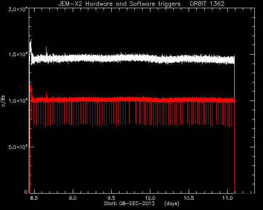The height and width of the screenshot is (210, 263).
Task: Click the ORBIT 1362 text in title
Action: click(207, 4)
